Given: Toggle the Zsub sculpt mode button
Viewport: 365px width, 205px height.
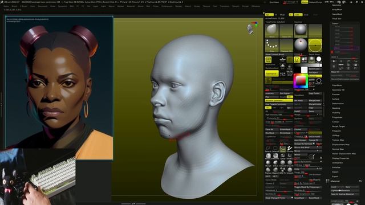Looking at the screenshot, I should 306,15.
